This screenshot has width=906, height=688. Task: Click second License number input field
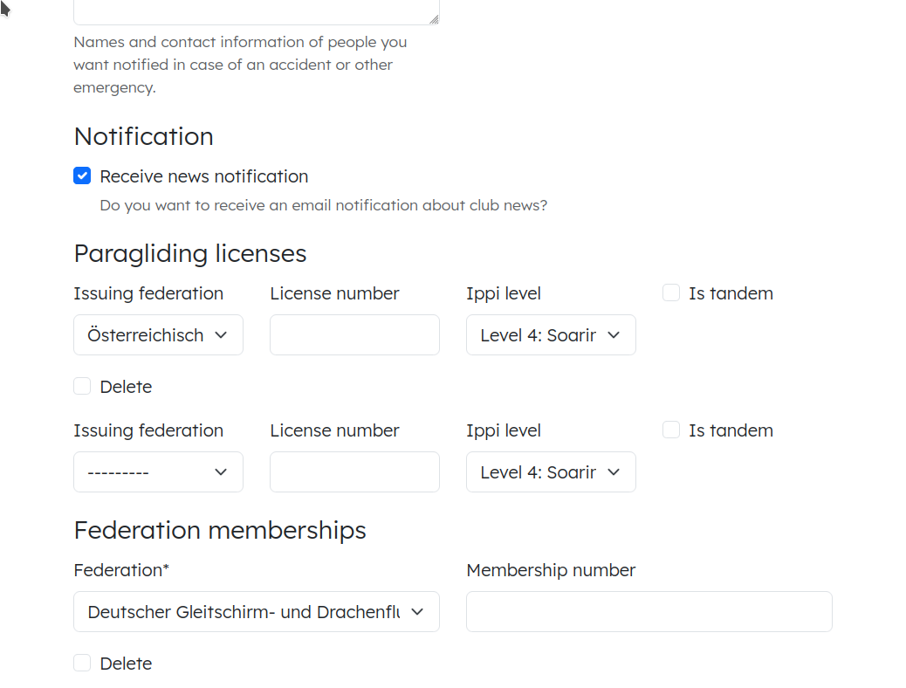click(x=354, y=471)
